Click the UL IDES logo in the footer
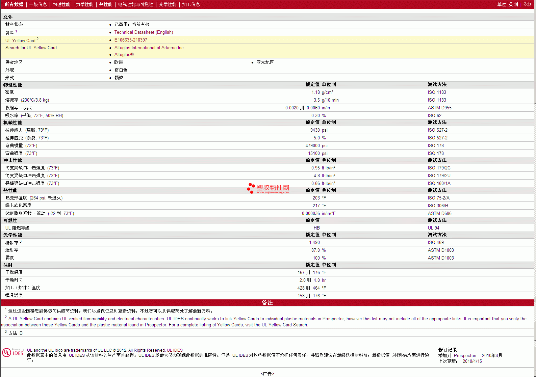The height and width of the screenshot is (377, 536). tap(13, 353)
